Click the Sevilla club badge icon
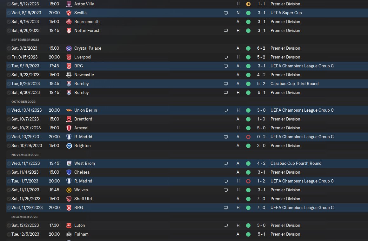The height and width of the screenshot is (241, 368). (69, 13)
